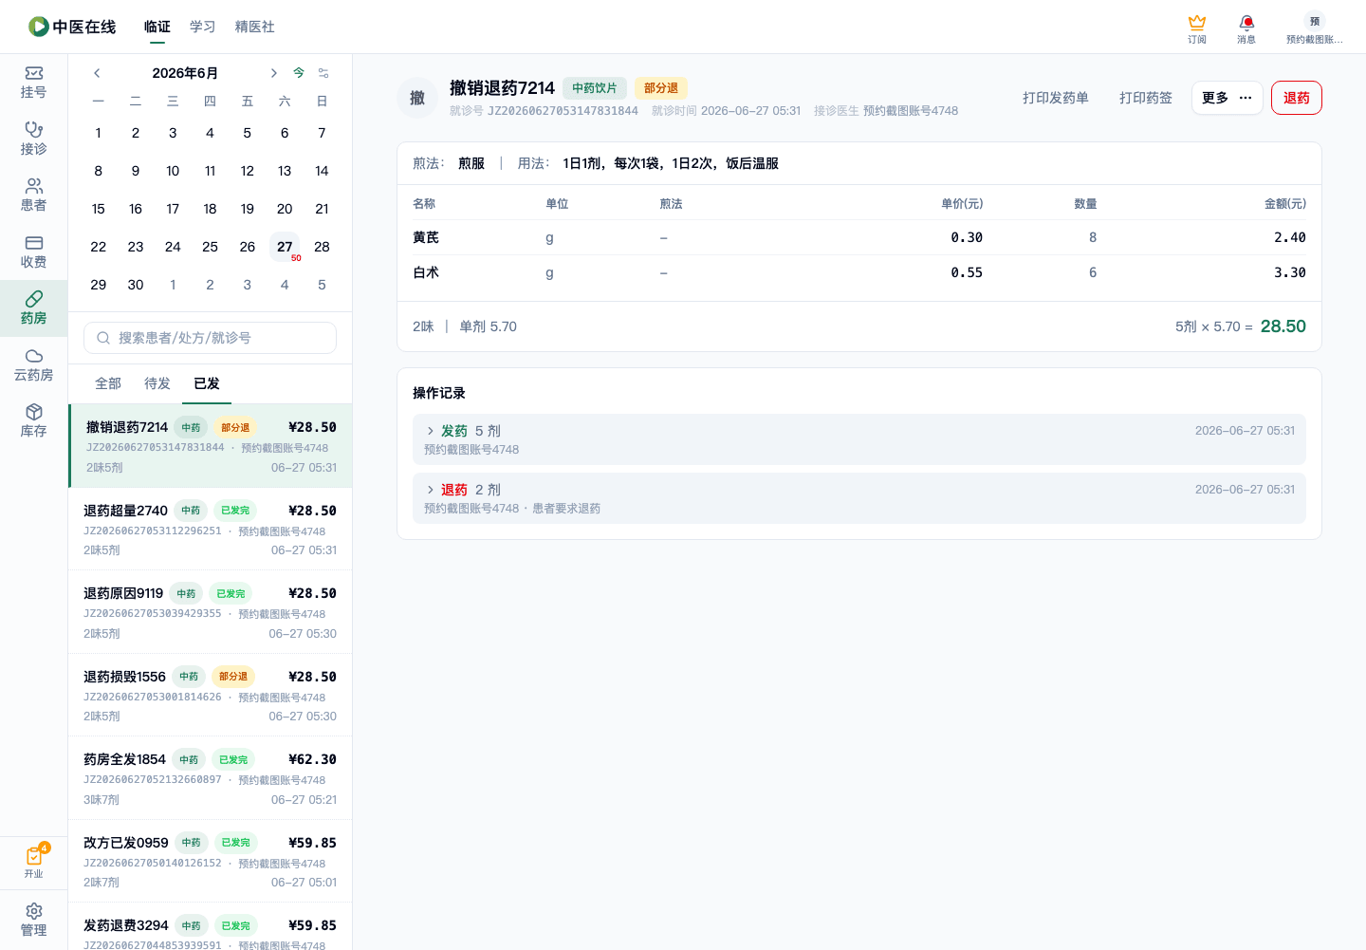The width and height of the screenshot is (1366, 950).
Task: Click the calendar filter settings icon
Action: tap(323, 73)
